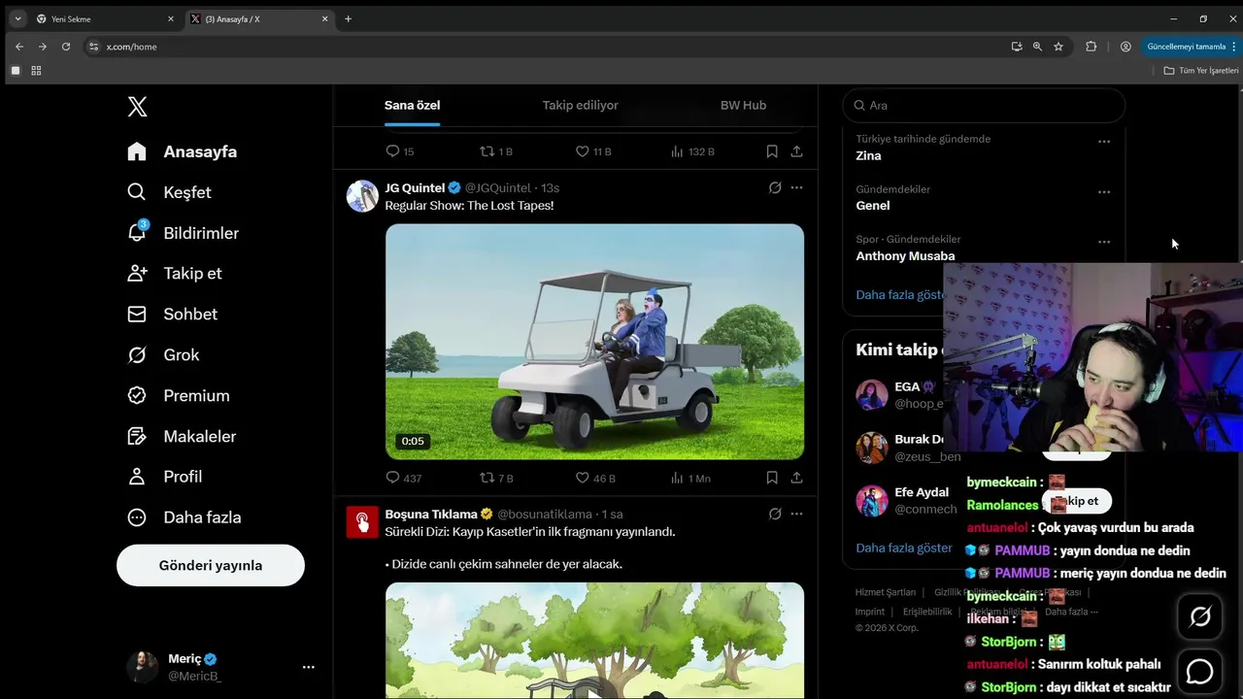This screenshot has width=1243, height=699.
Task: Click the Profil icon in sidebar
Action: [137, 477]
